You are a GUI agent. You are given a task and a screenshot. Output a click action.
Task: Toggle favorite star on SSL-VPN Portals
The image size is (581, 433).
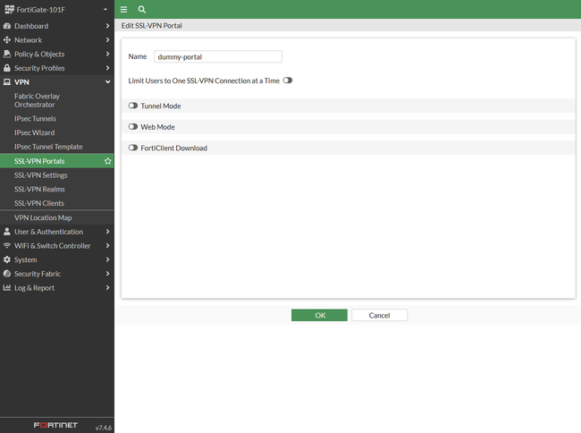(108, 161)
